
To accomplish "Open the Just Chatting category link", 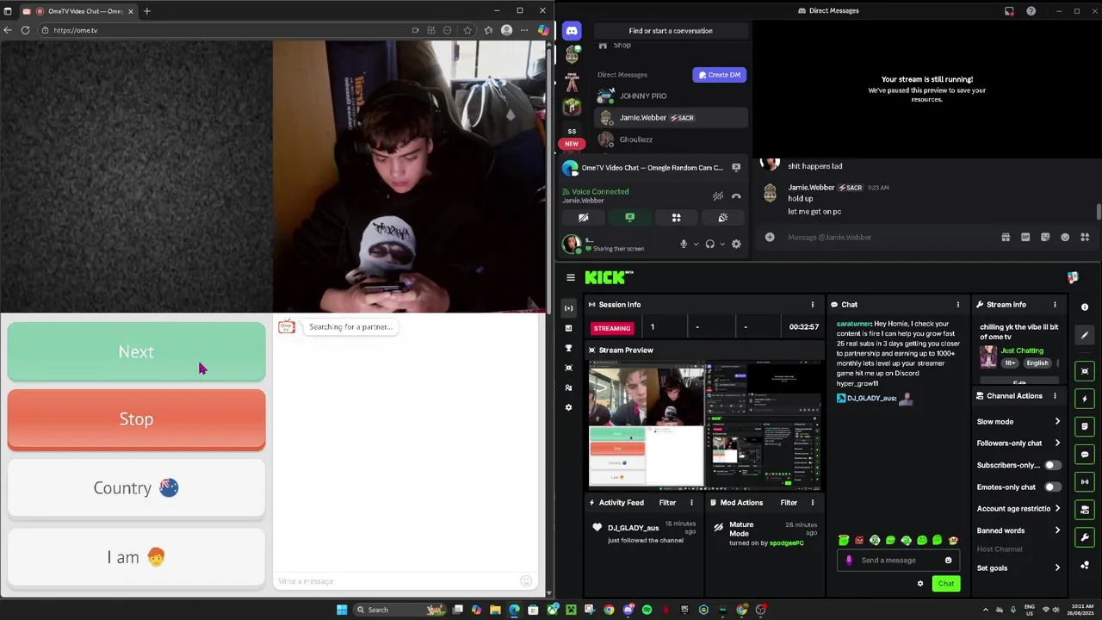I will point(1021,350).
